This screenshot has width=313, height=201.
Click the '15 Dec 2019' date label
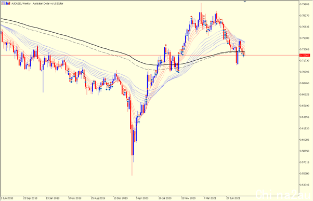pyautogui.click(x=121, y=198)
